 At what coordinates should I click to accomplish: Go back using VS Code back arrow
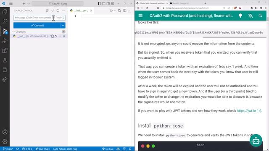pos(24,3)
